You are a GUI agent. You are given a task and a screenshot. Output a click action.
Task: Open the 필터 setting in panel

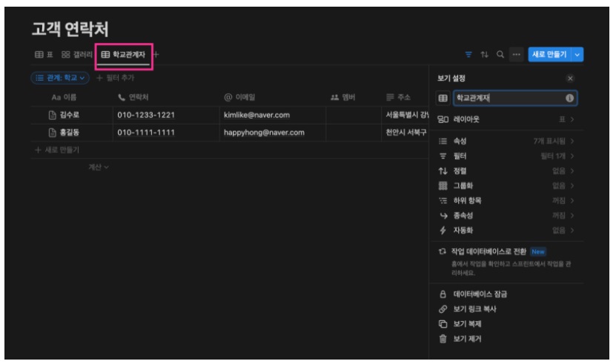point(506,156)
